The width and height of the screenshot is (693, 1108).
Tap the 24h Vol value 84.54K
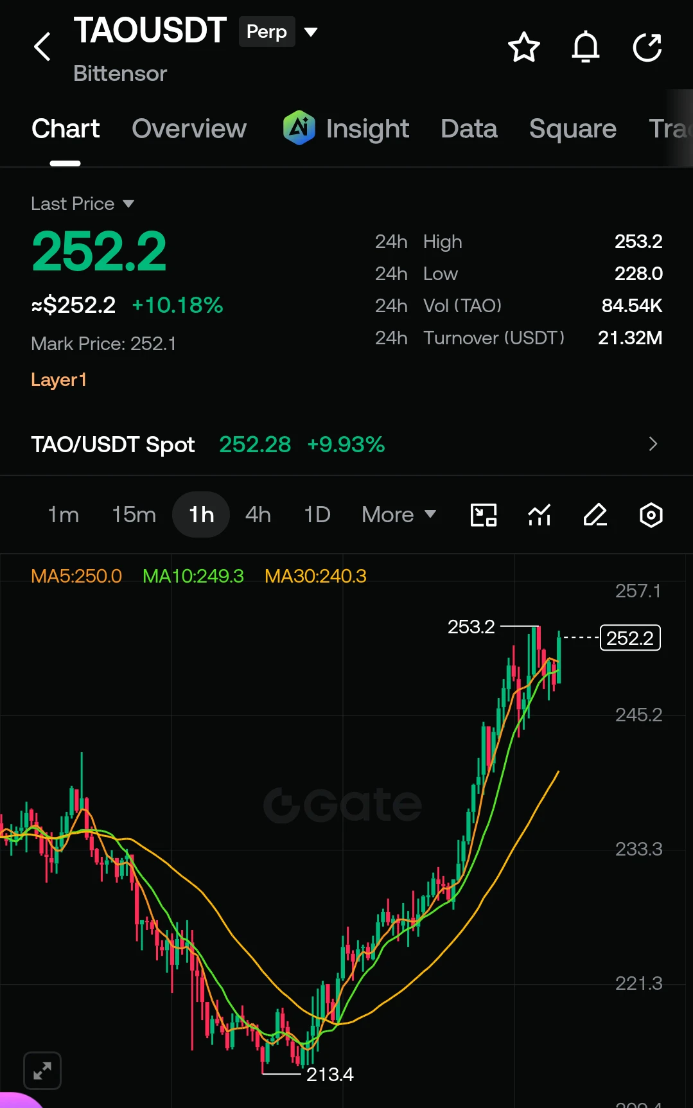point(632,306)
